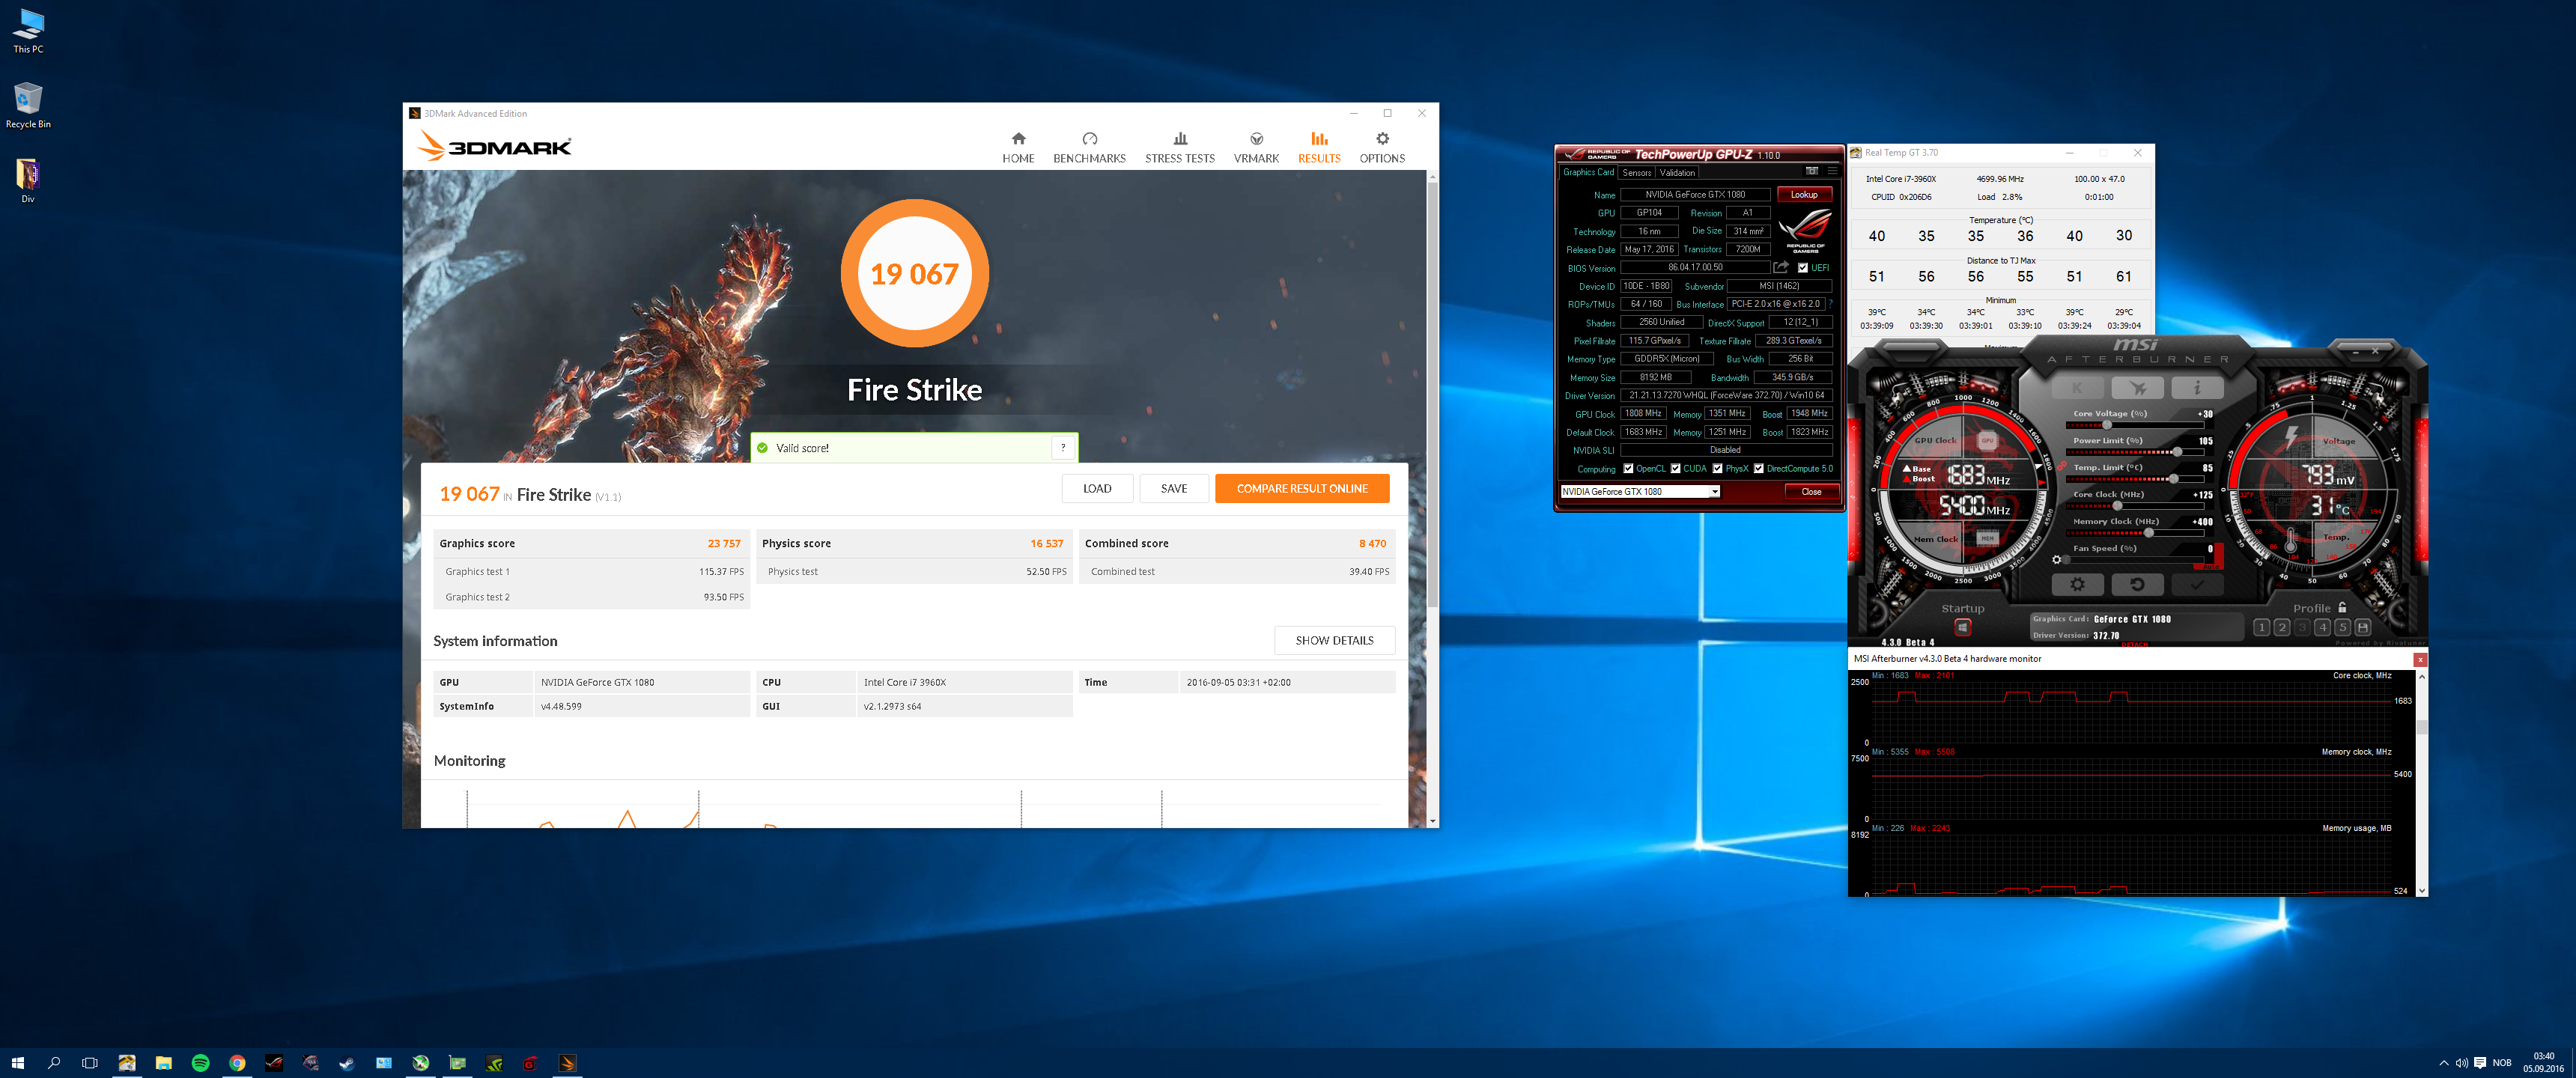Select profile slot 5 in Afterburner
The height and width of the screenshot is (1078, 2576).
2342,627
